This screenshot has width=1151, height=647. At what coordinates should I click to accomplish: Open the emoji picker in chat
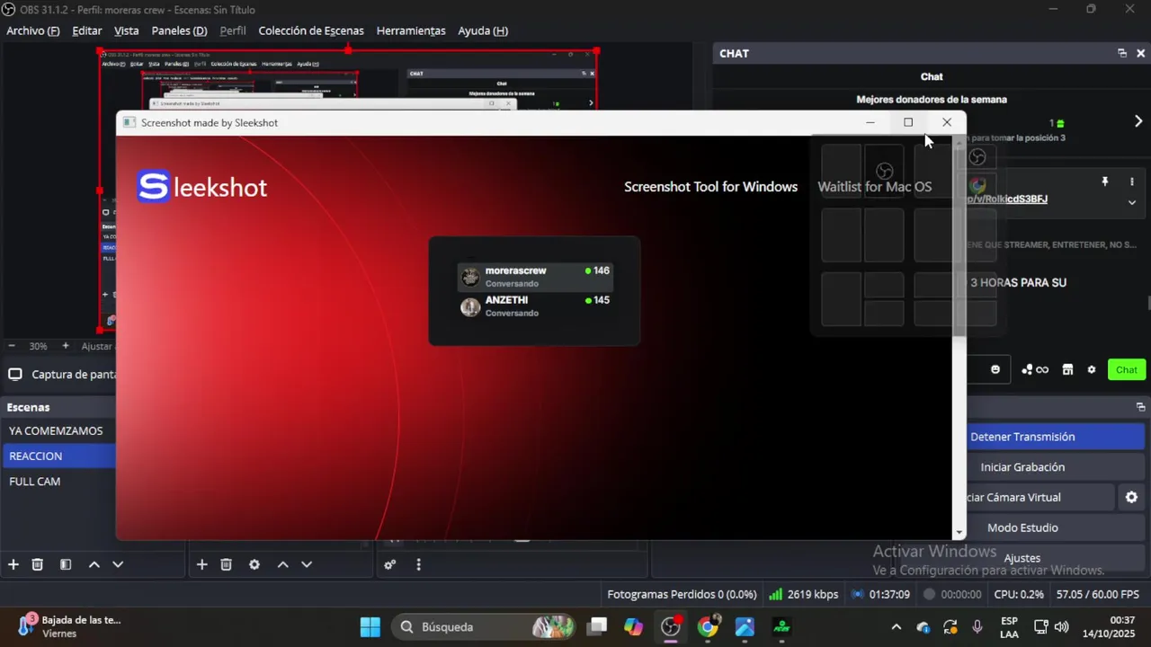coord(995,369)
